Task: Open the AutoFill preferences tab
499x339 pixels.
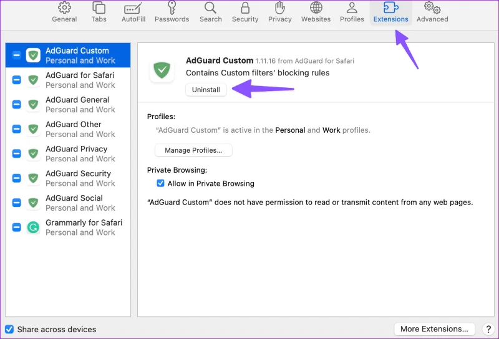Action: coord(133,12)
